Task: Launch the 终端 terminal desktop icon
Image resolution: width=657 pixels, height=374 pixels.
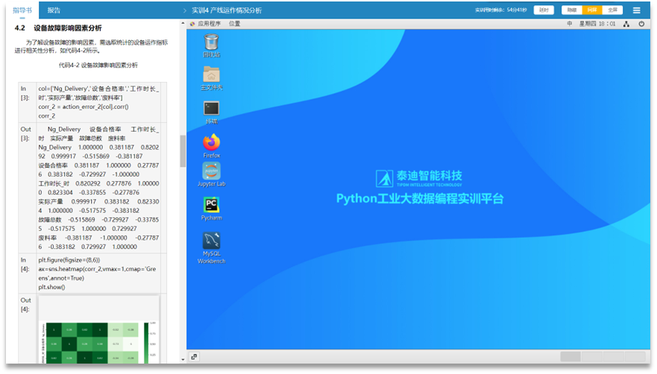Action: point(211,112)
